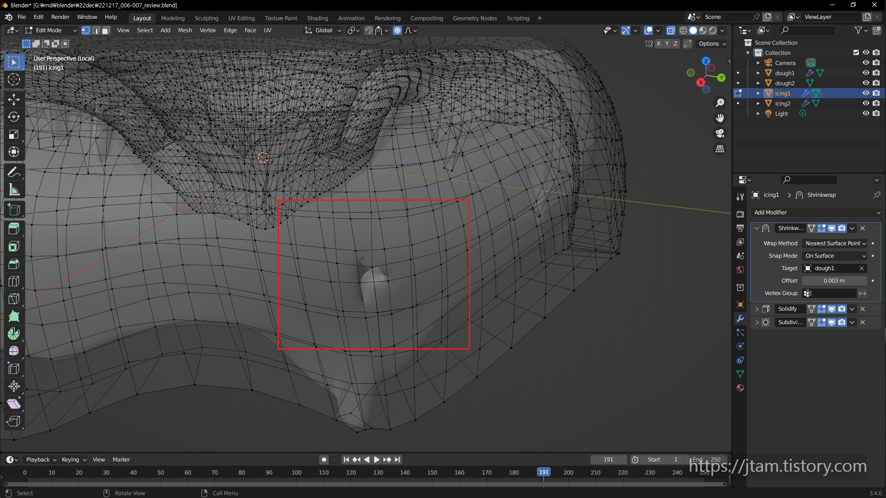Screen dimensions: 886x498
Task: Toggle camera view gizmo button
Action: pyautogui.click(x=720, y=133)
